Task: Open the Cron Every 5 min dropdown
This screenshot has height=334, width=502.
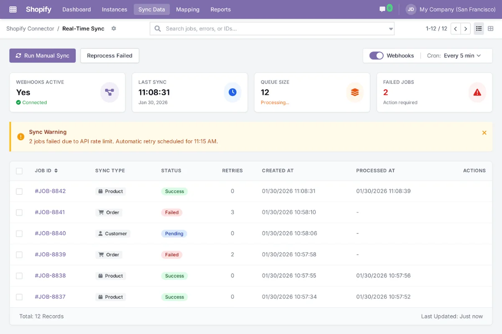Action: (x=462, y=56)
